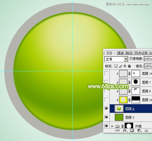Switch to the 通道 tab
Viewport: 152px width, 141px height.
coord(120,53)
